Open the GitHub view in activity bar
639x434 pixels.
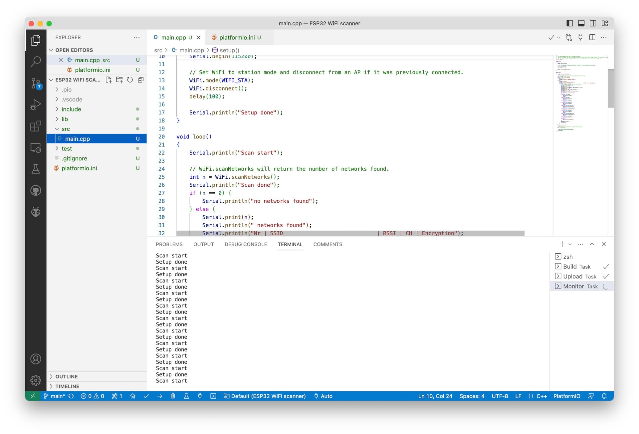[36, 191]
